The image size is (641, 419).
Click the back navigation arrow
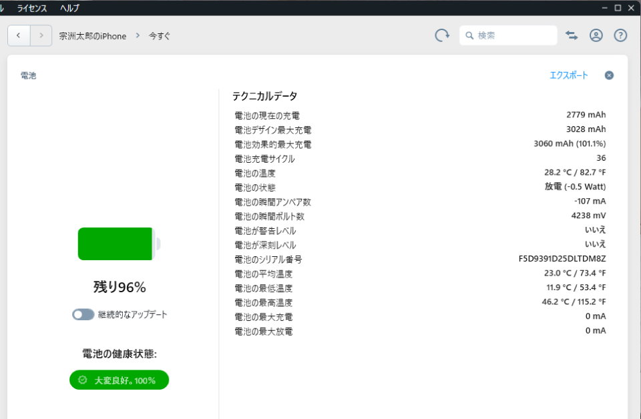[x=19, y=35]
